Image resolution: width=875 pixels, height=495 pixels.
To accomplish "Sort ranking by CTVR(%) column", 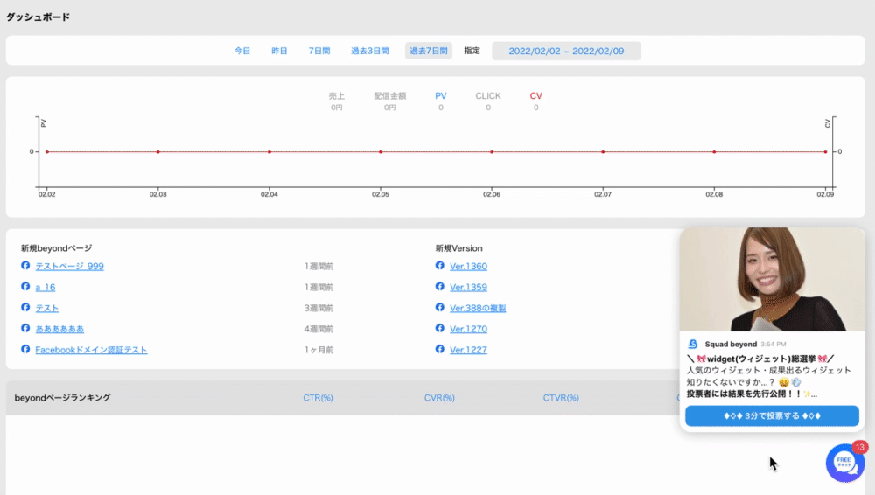I will coord(561,398).
